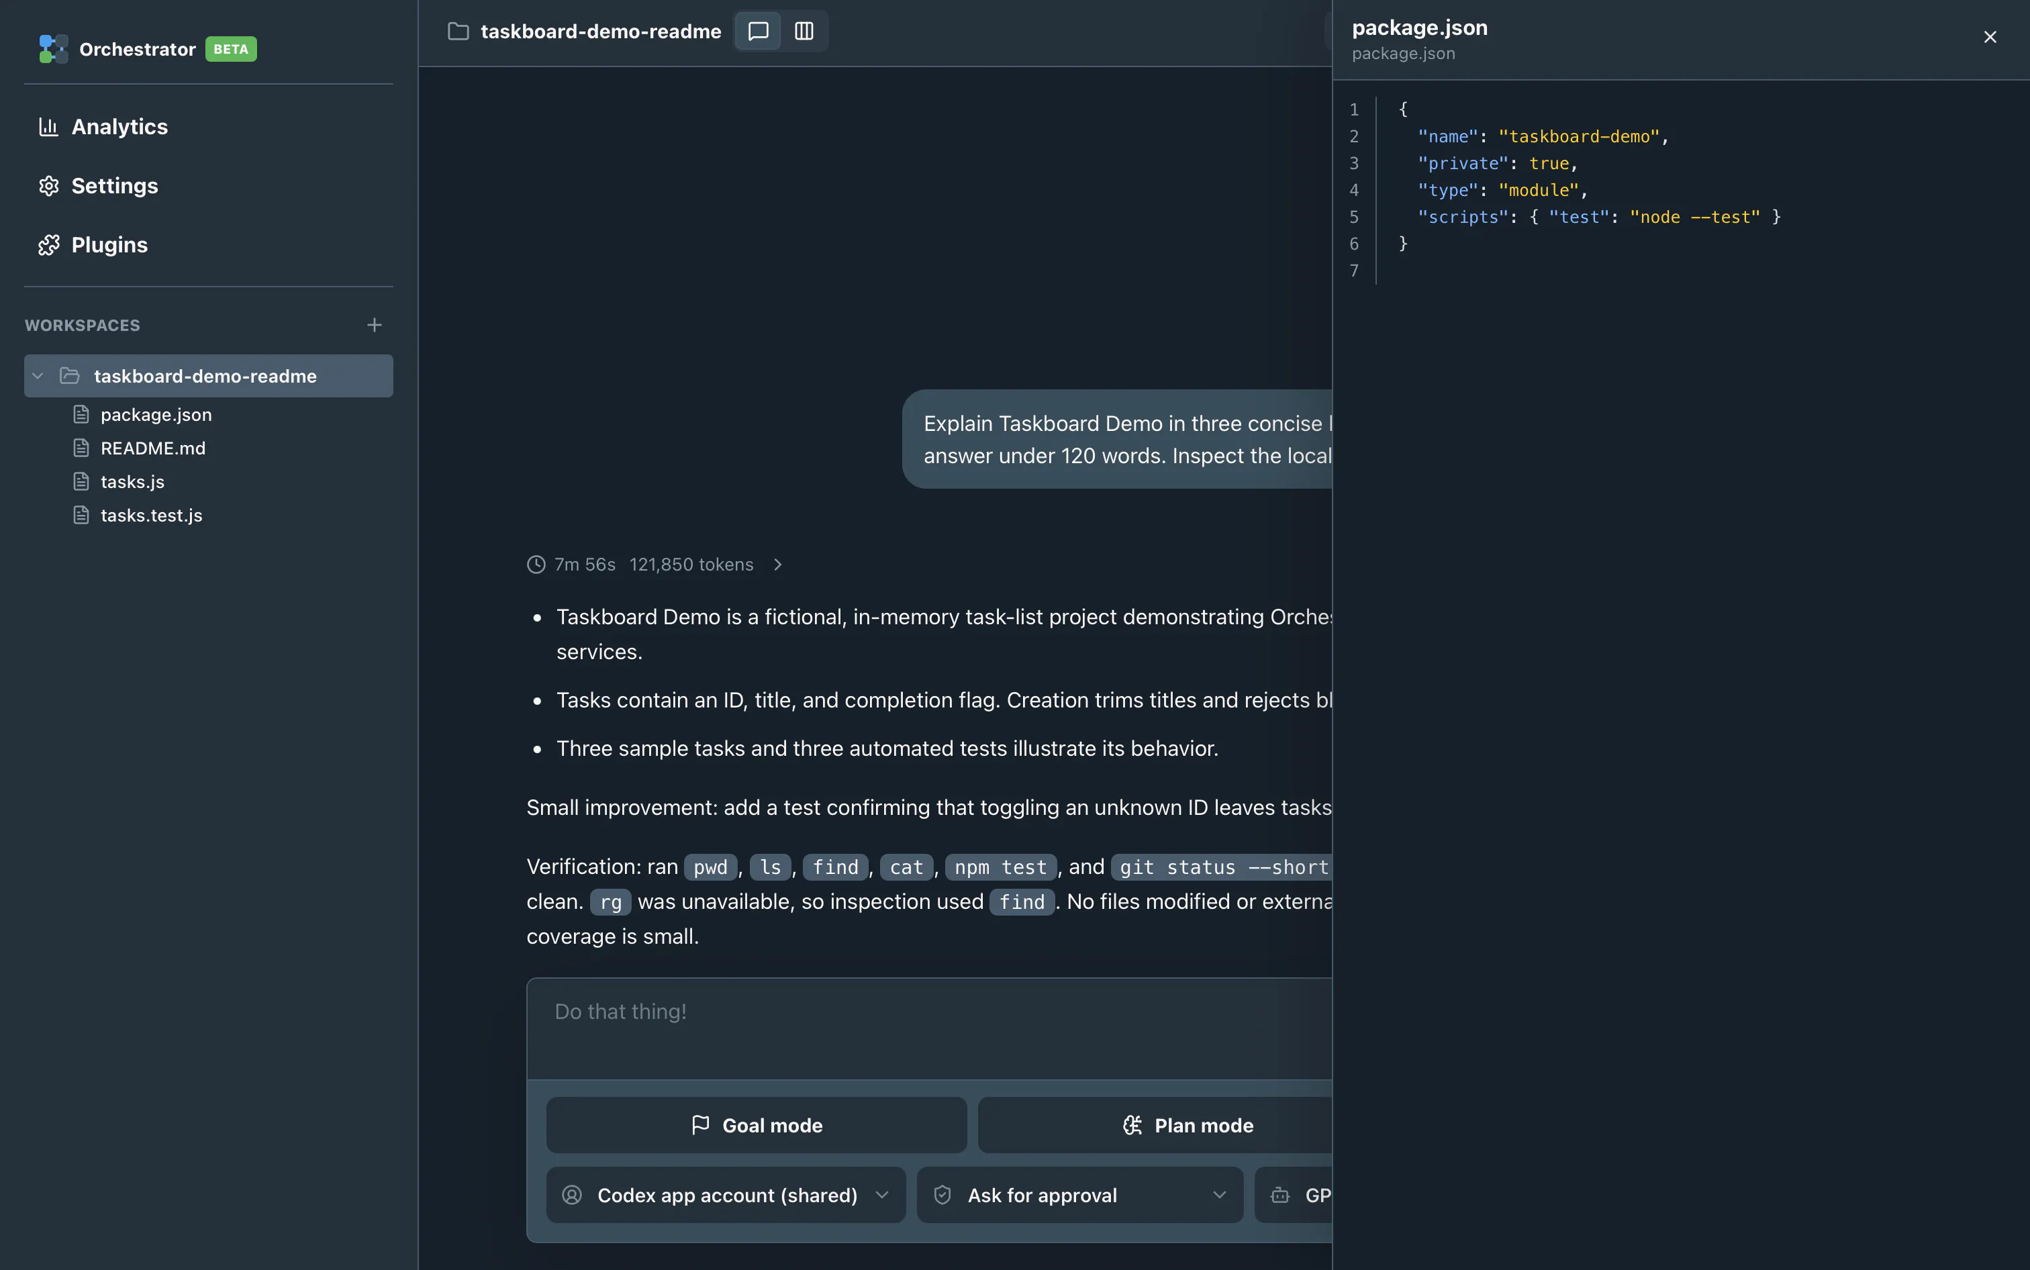Screen dimensions: 2030x1270
Task: Open tasks.js in the file tree
Action: (x=133, y=481)
